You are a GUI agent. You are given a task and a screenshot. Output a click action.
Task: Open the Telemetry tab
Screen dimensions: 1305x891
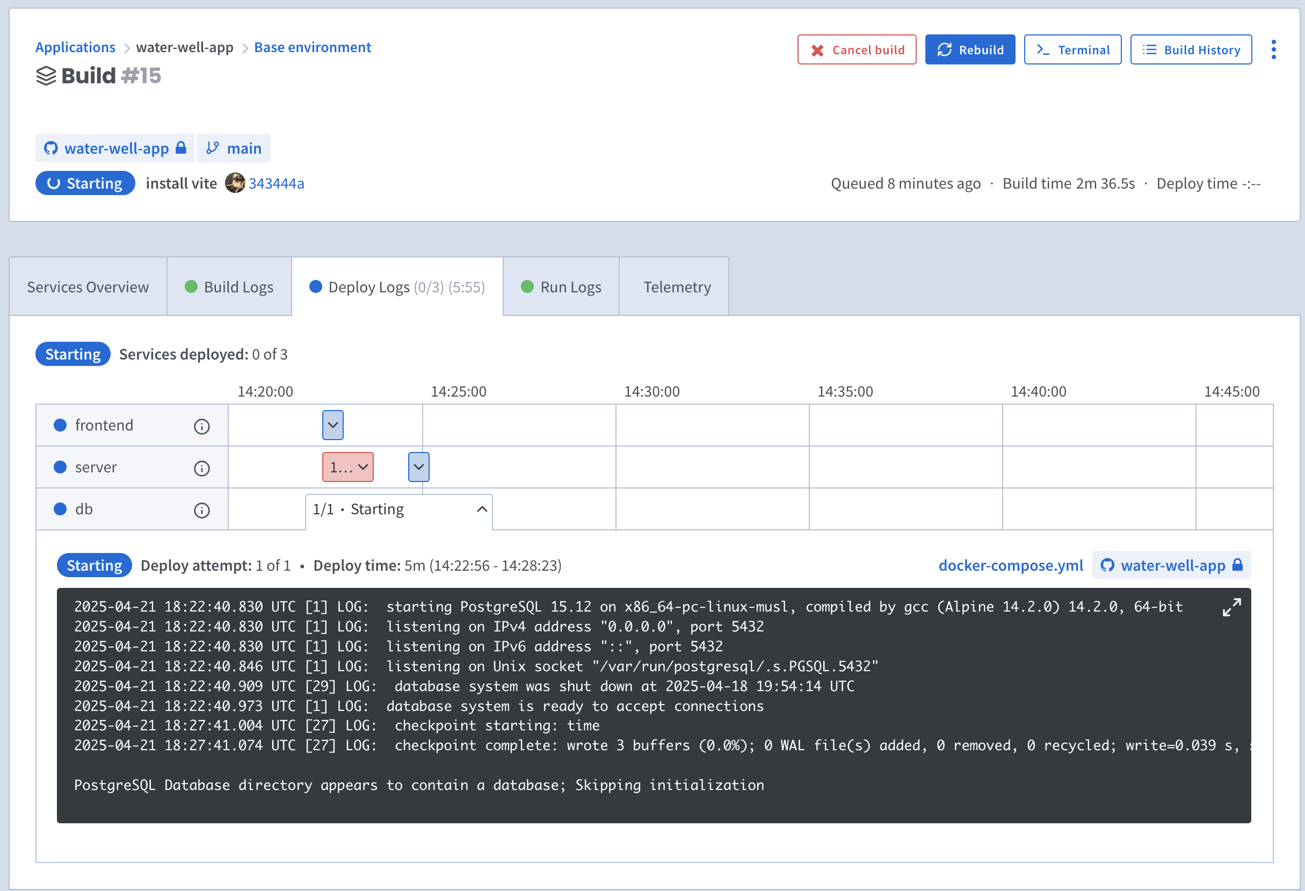676,287
